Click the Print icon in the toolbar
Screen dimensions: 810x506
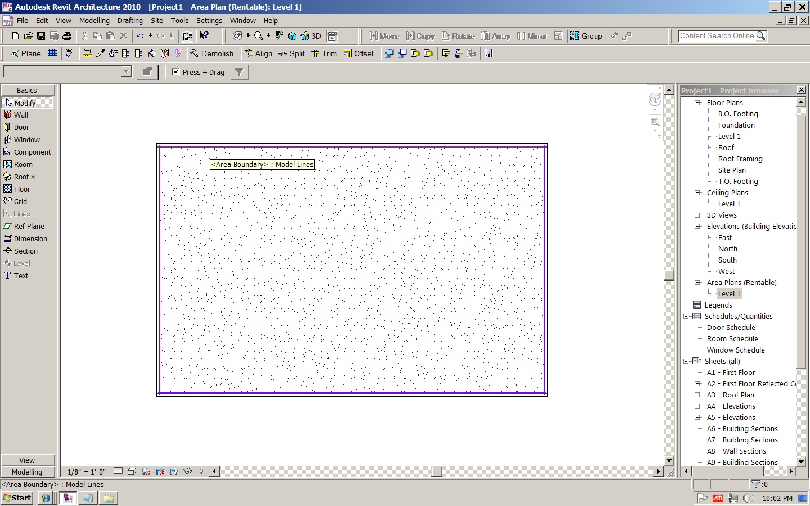[x=67, y=36]
